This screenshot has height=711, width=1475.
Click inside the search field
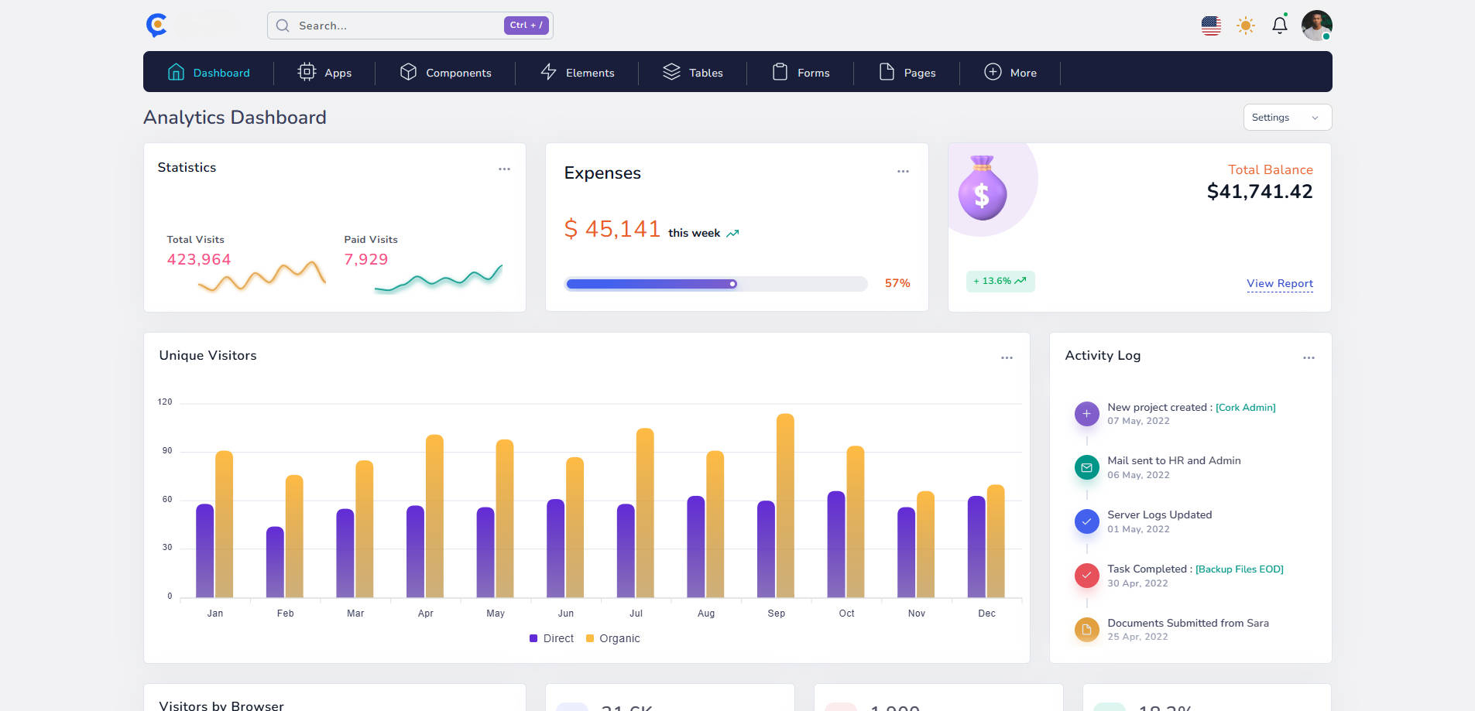387,25
